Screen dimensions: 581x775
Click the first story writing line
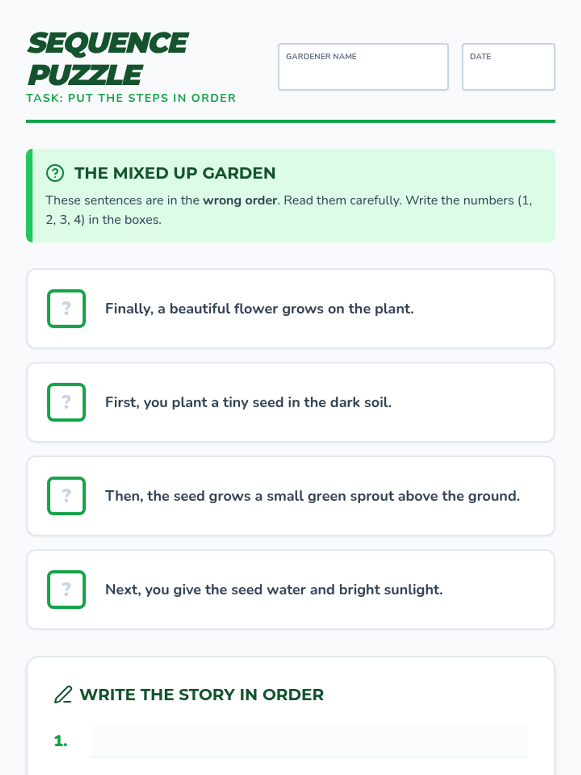pyautogui.click(x=309, y=741)
